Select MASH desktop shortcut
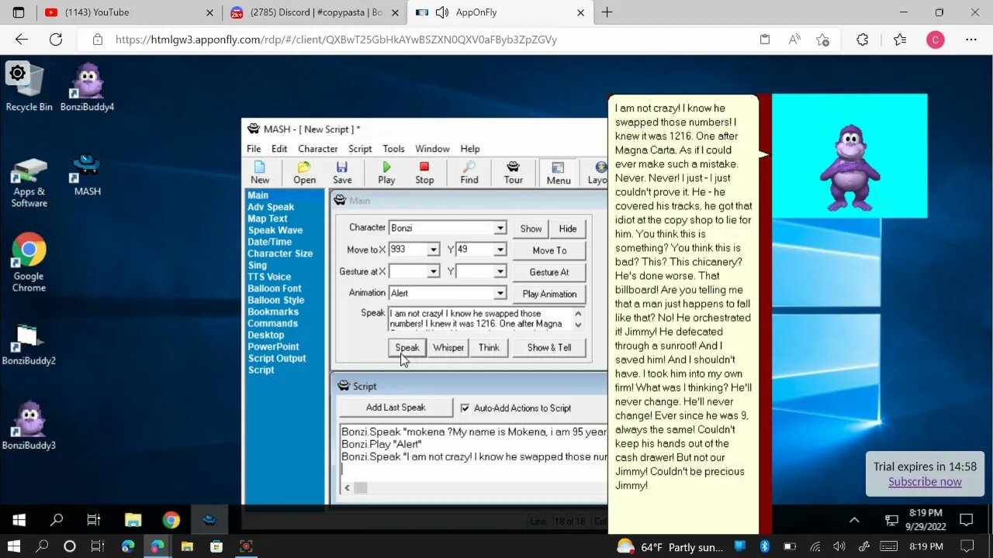 click(x=87, y=174)
